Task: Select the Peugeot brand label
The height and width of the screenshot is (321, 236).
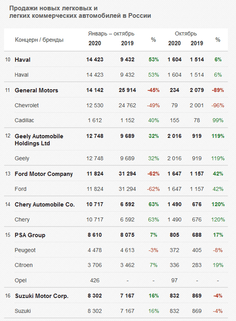Action: pyautogui.click(x=25, y=250)
